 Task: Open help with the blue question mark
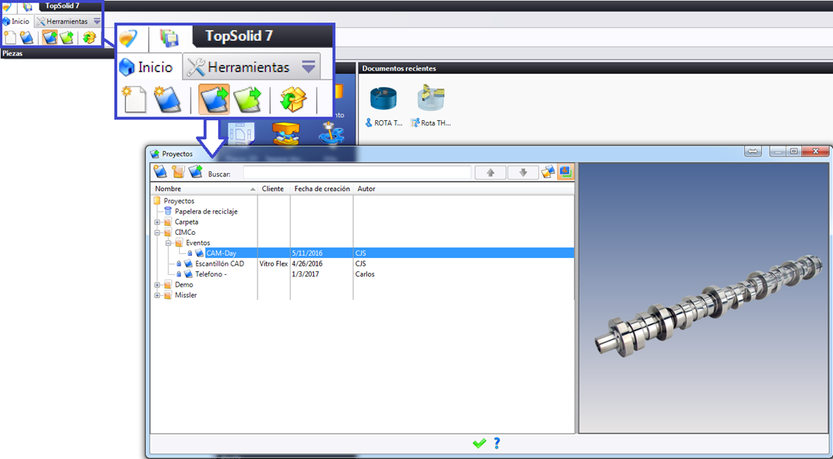(497, 443)
